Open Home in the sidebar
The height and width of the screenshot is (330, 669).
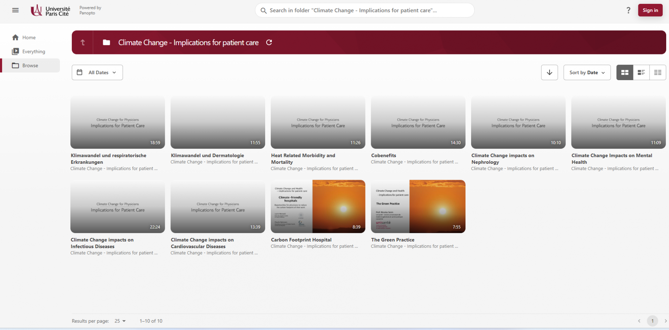(29, 38)
